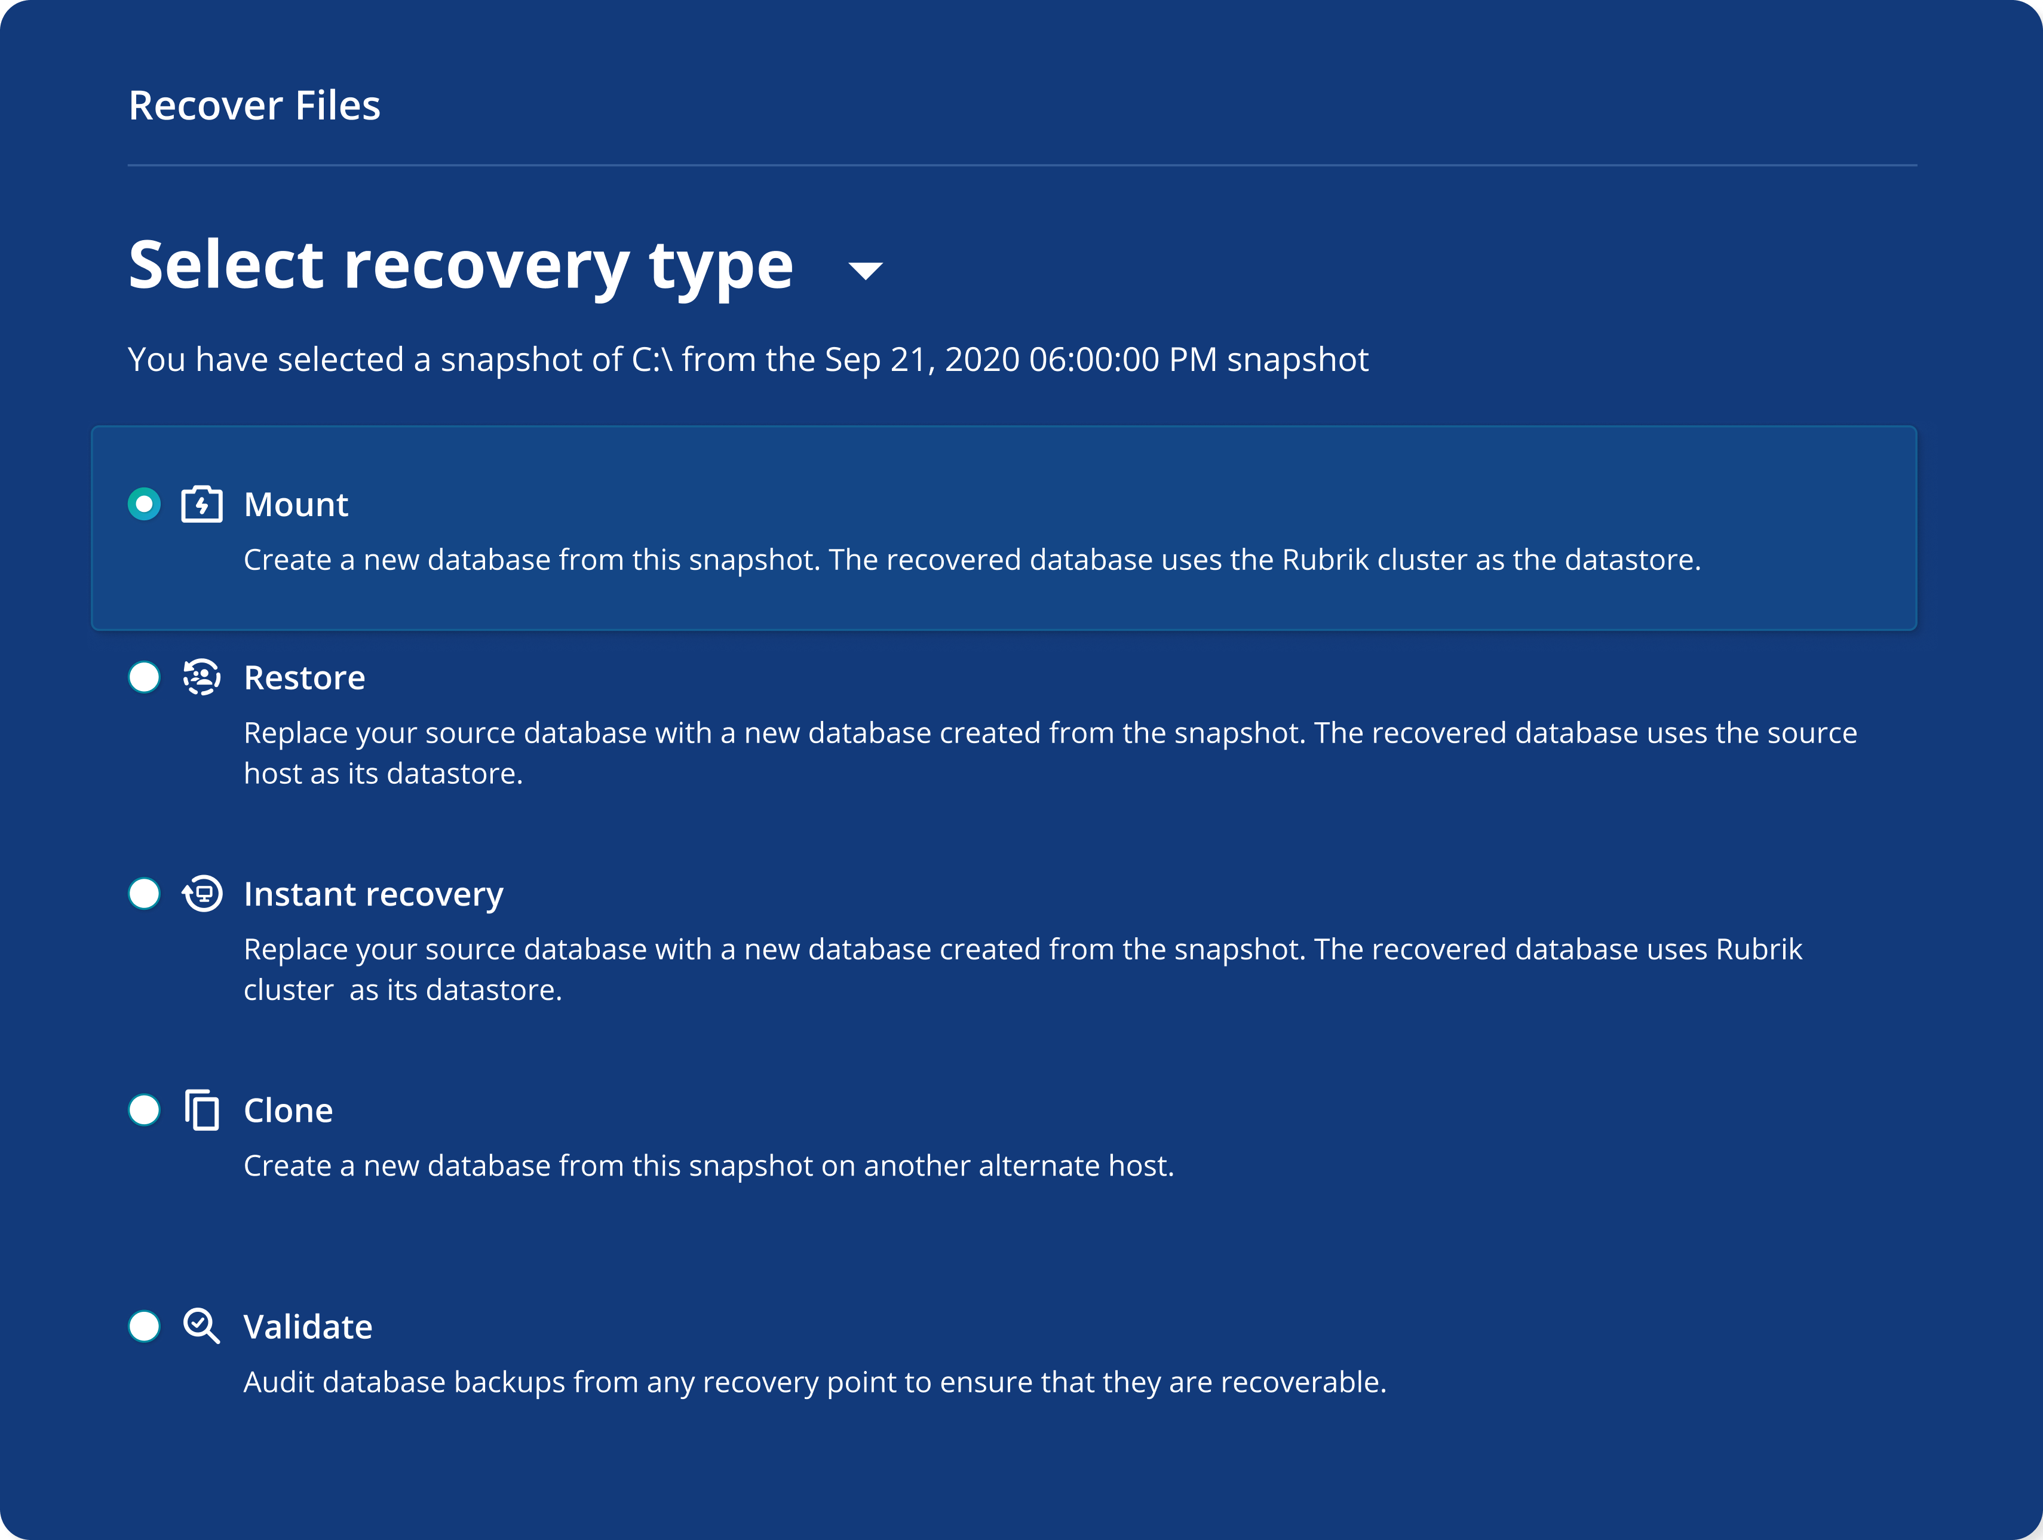This screenshot has height=1540, width=2043.
Task: Click the Clone copy icon
Action: tap(201, 1109)
